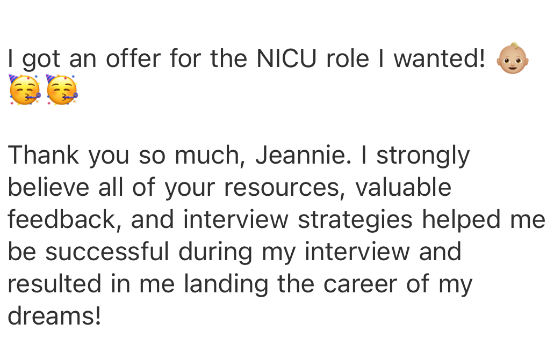Click the word 'wanted!'

point(439,58)
